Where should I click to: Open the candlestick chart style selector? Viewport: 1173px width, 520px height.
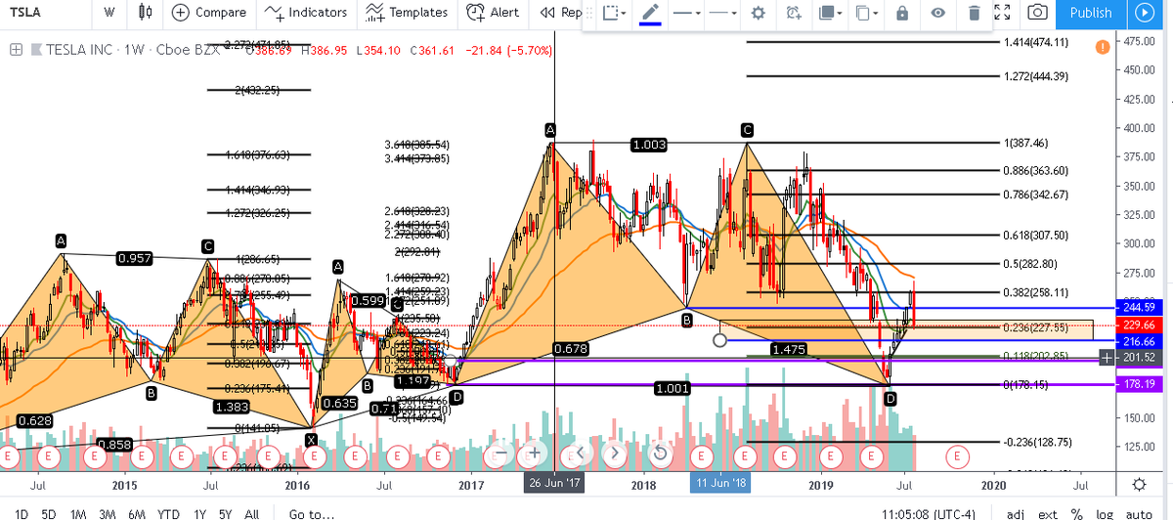click(x=147, y=13)
